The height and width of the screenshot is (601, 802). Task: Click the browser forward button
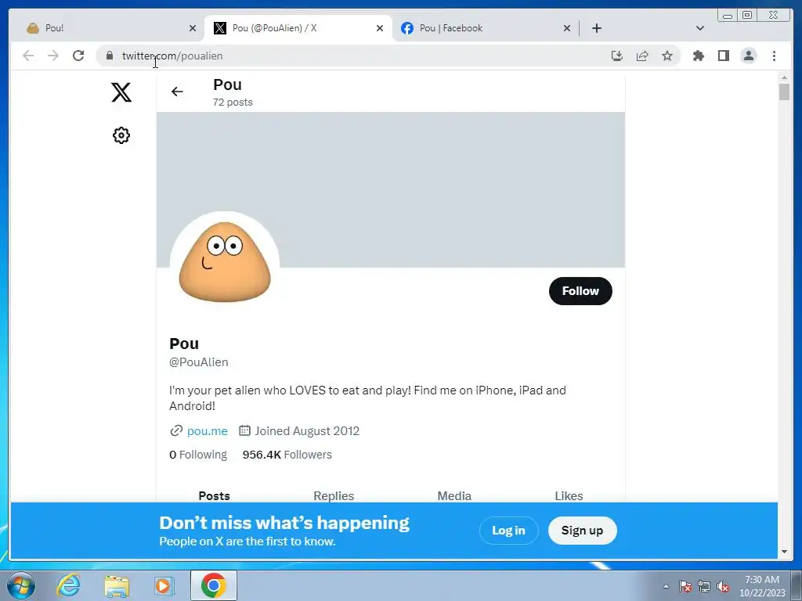click(53, 56)
